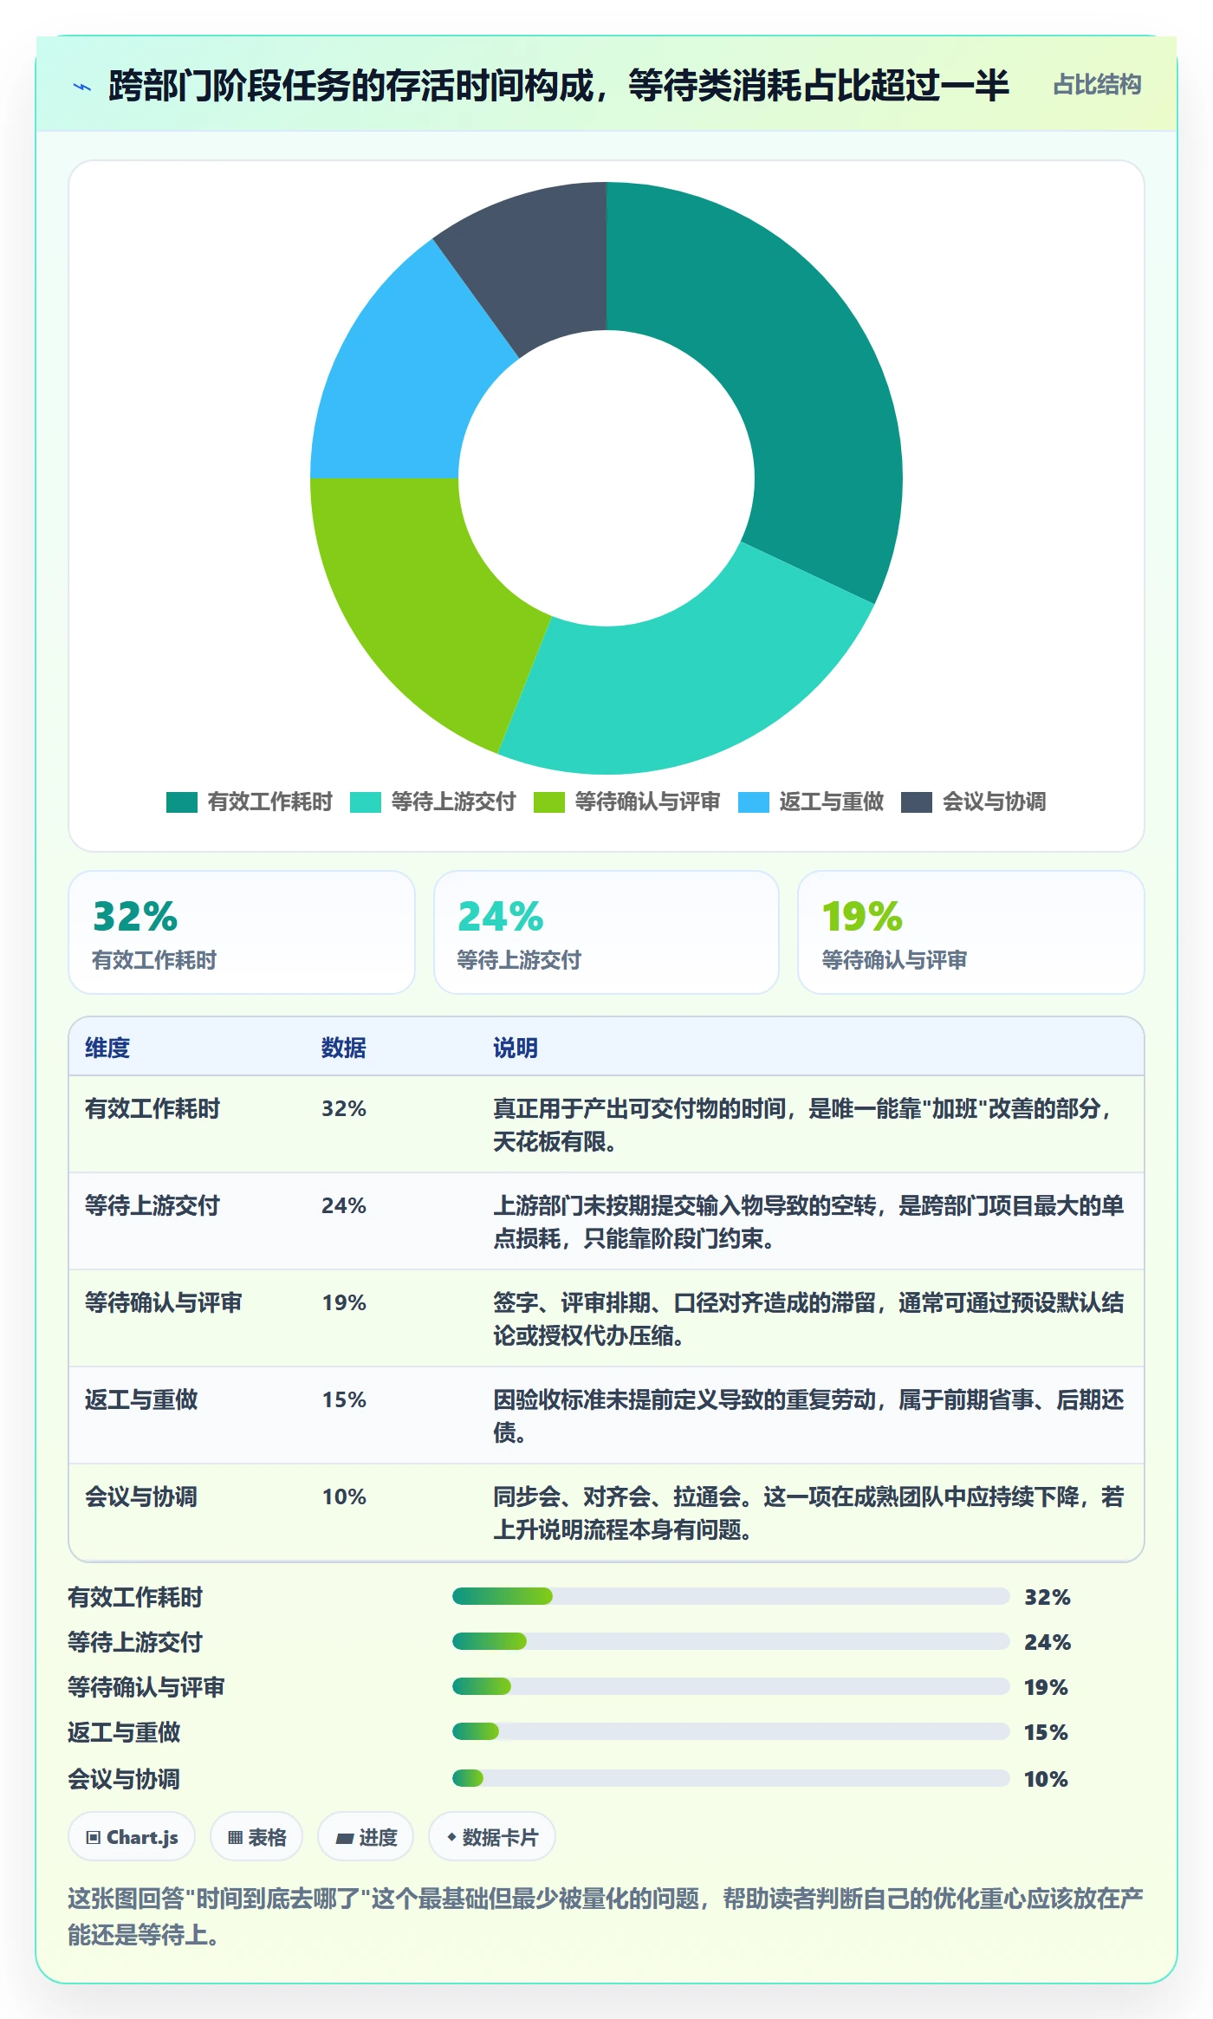Click the 有效工作耗时 32% progress bar
The width and height of the screenshot is (1213, 2019).
point(731,1596)
